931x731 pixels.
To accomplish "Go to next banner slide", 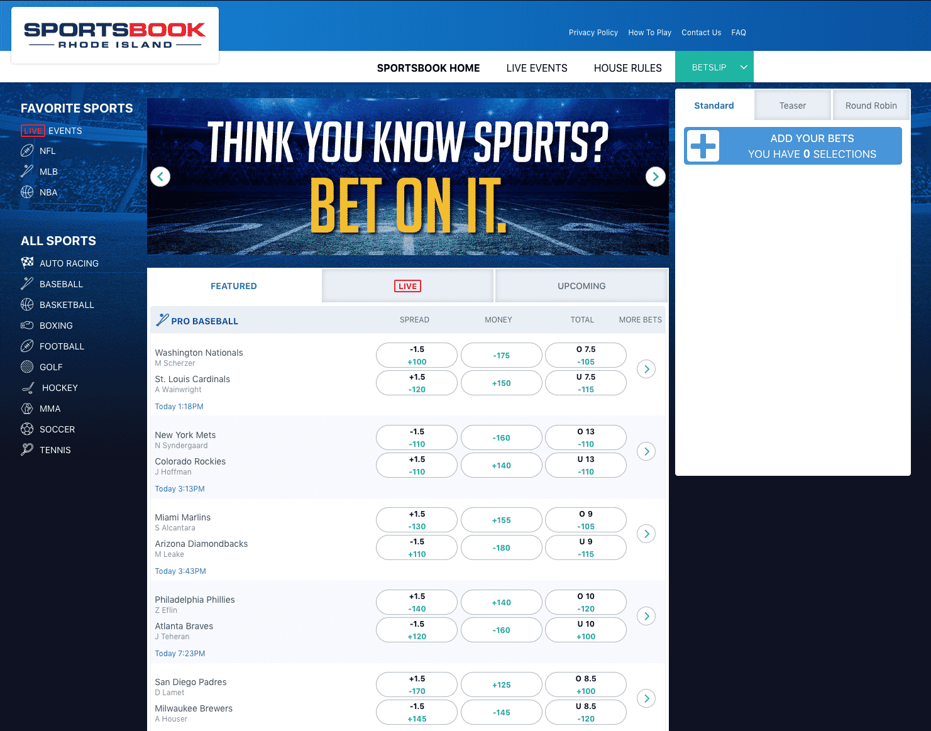I will [656, 177].
